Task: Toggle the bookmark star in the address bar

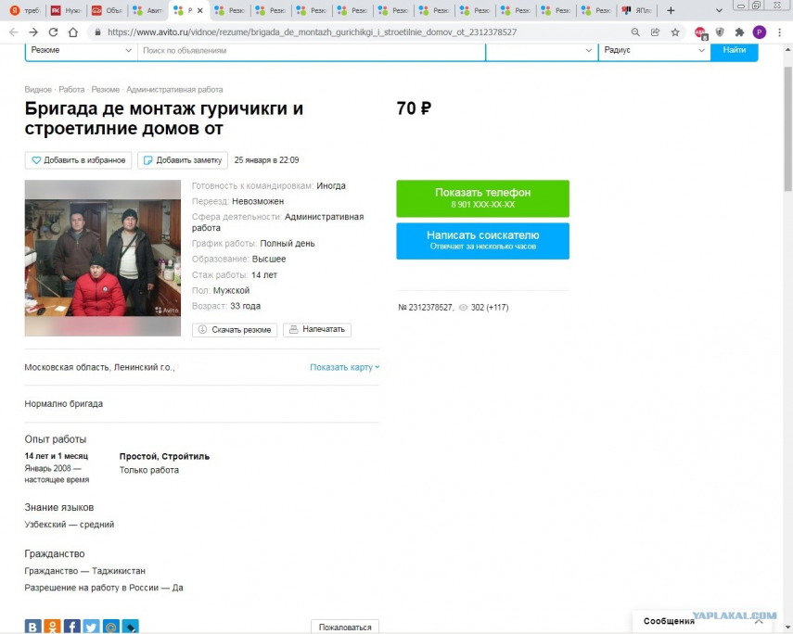Action: point(674,31)
